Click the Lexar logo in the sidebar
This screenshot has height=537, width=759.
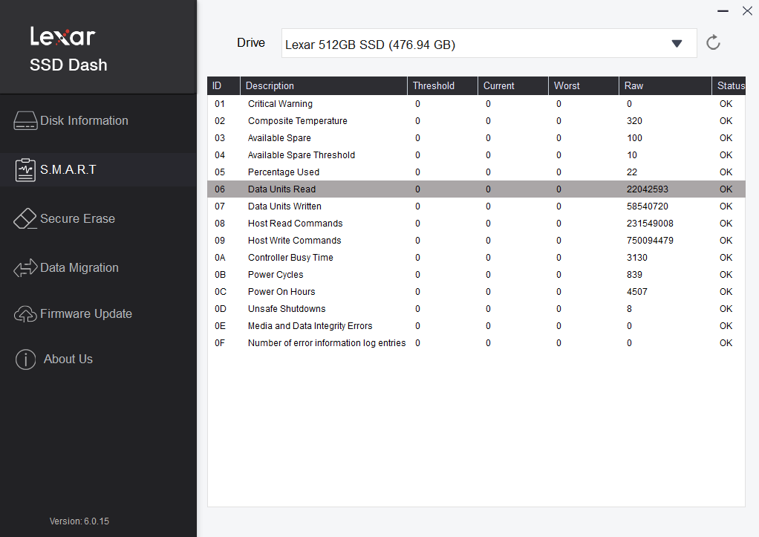point(63,36)
